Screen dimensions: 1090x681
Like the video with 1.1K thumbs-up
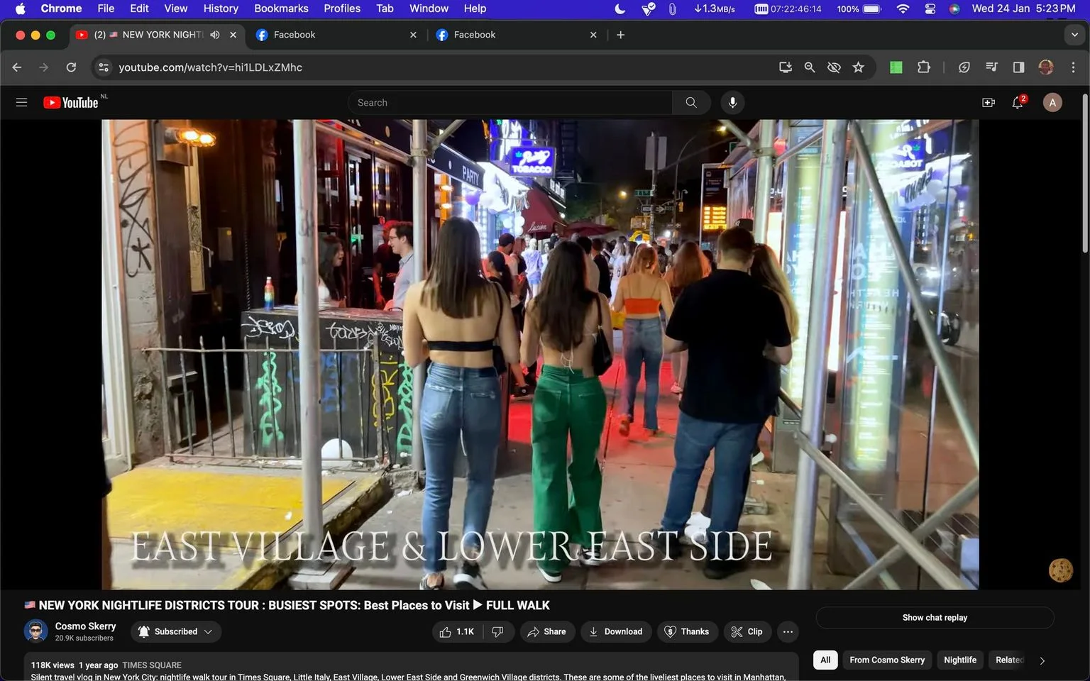pyautogui.click(x=457, y=631)
